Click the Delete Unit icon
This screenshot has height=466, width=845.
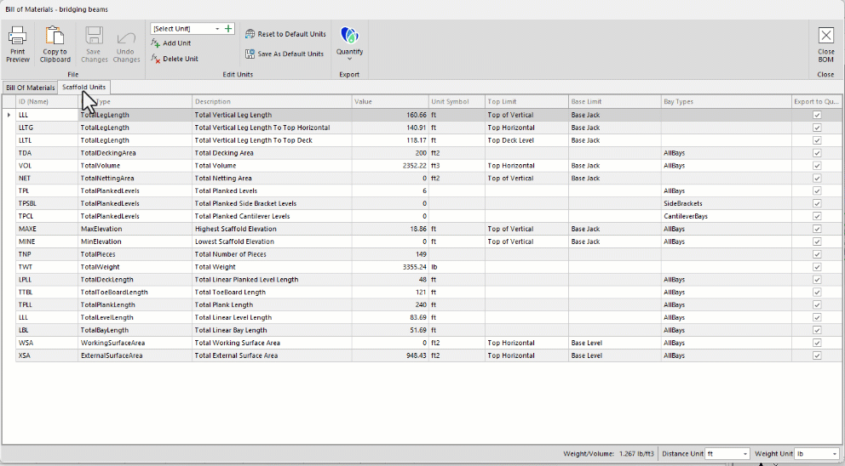click(x=156, y=59)
